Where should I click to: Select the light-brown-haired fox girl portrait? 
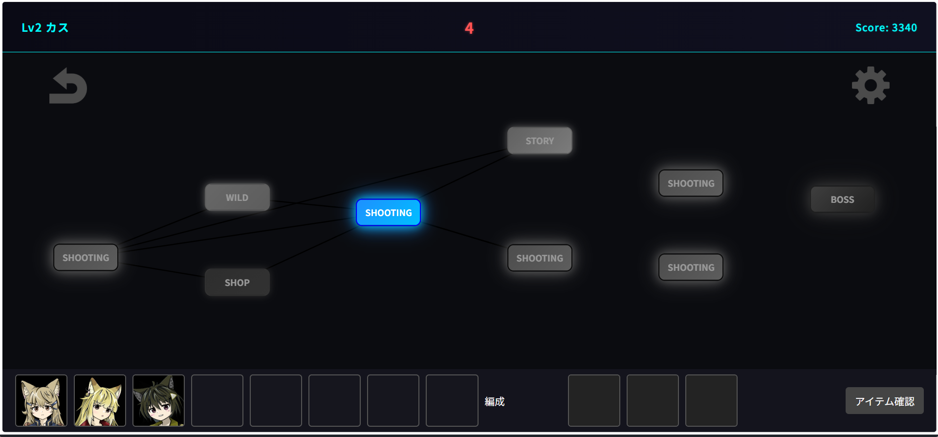coord(41,401)
